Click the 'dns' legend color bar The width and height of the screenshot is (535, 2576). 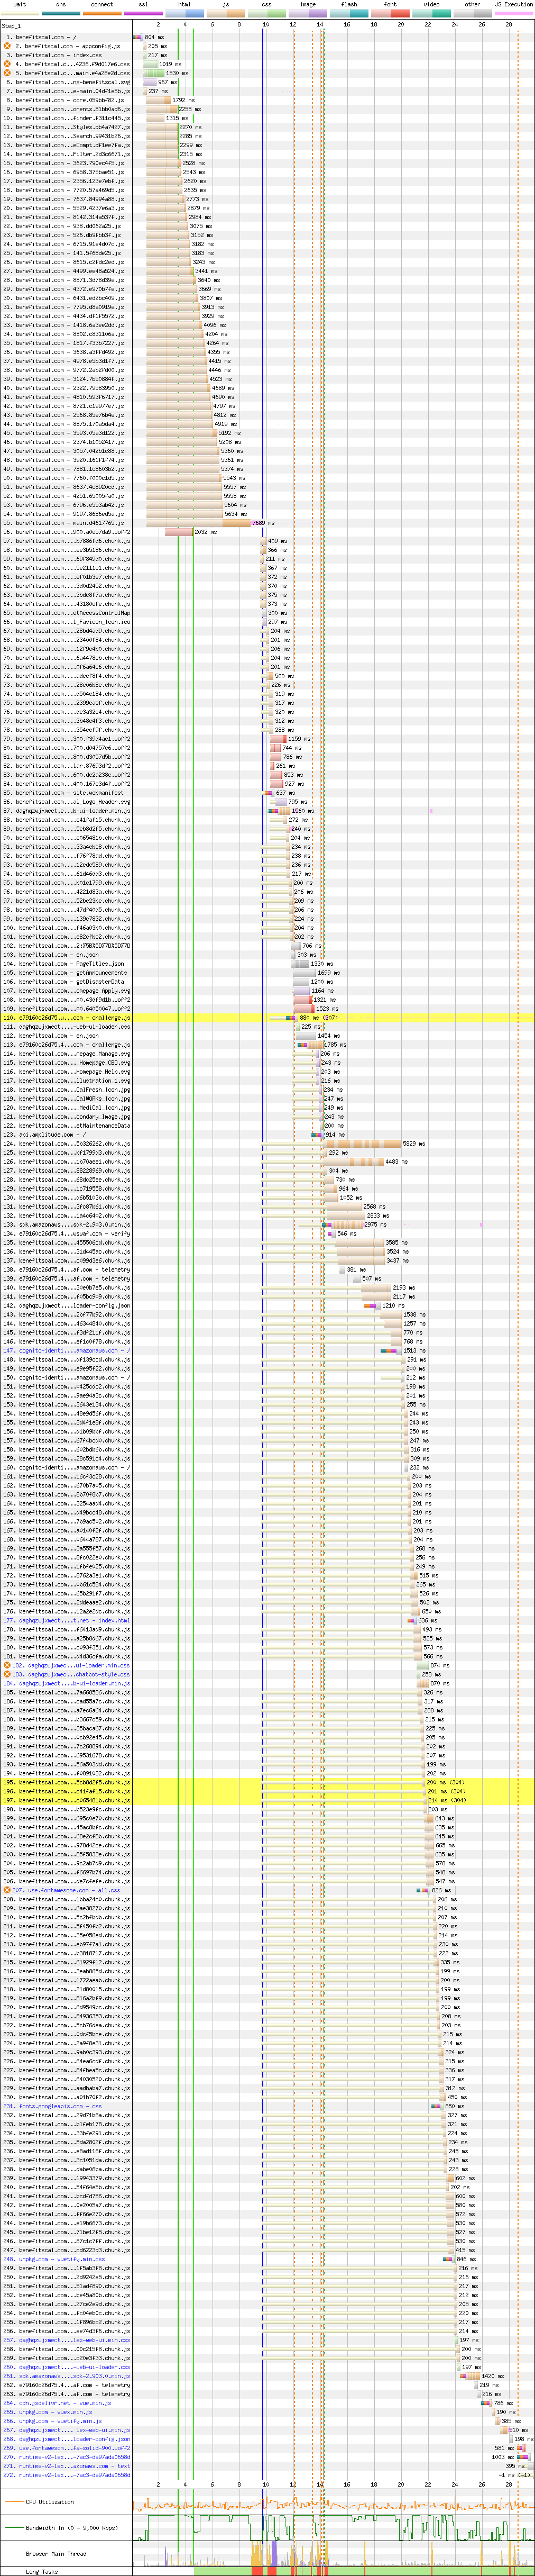tap(61, 13)
